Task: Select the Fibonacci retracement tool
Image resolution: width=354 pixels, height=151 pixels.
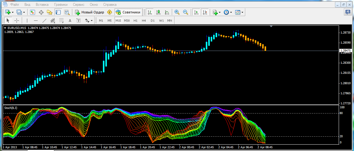Action: pos(62,20)
